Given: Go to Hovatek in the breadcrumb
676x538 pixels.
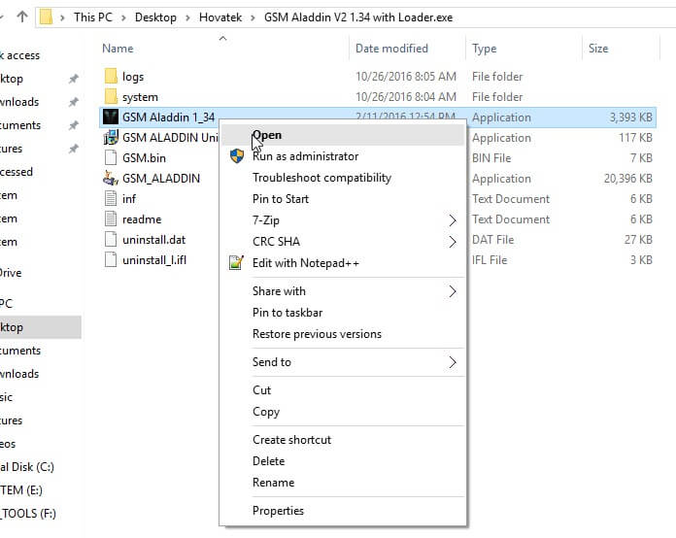Looking at the screenshot, I should pos(220,17).
